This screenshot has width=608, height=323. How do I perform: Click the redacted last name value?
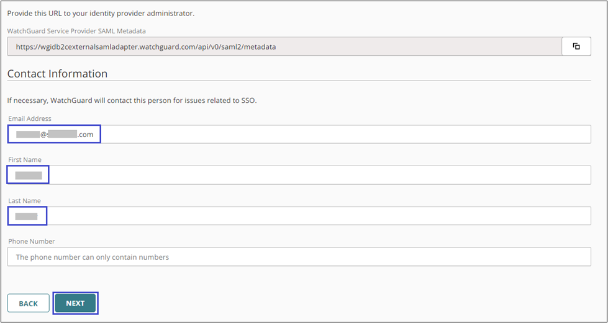(27, 216)
